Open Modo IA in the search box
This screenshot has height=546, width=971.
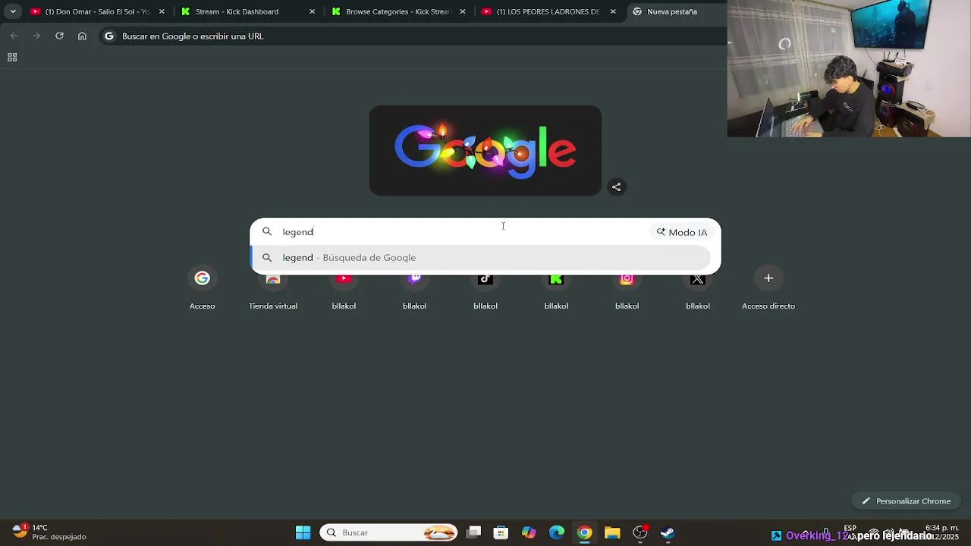click(x=682, y=232)
